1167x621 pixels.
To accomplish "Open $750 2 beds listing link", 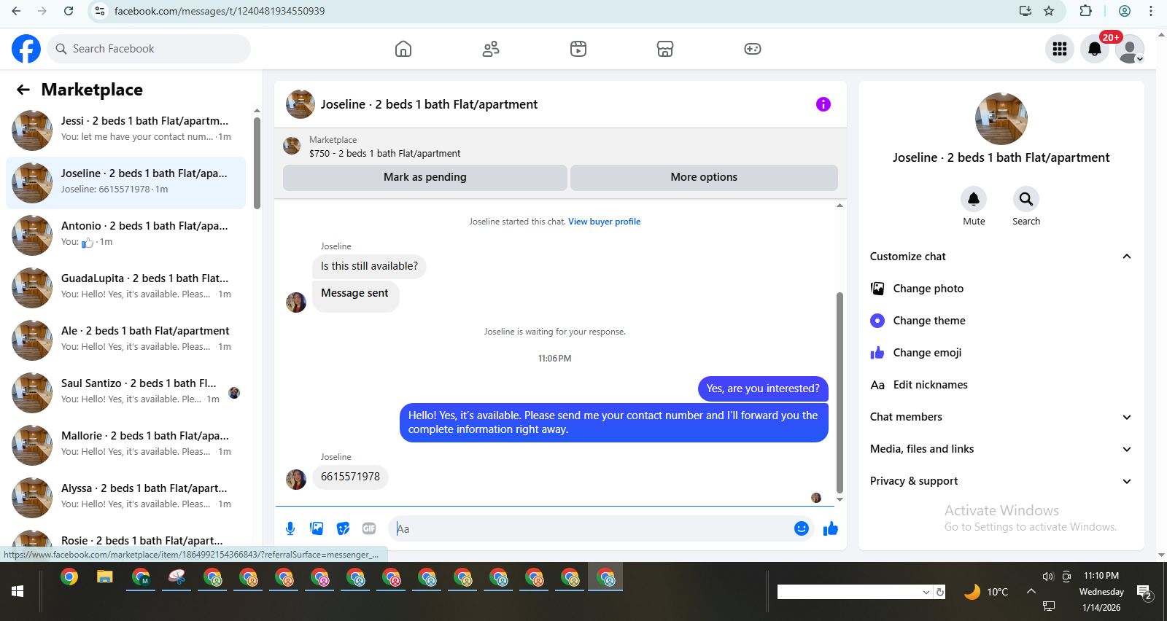I will tap(384, 154).
